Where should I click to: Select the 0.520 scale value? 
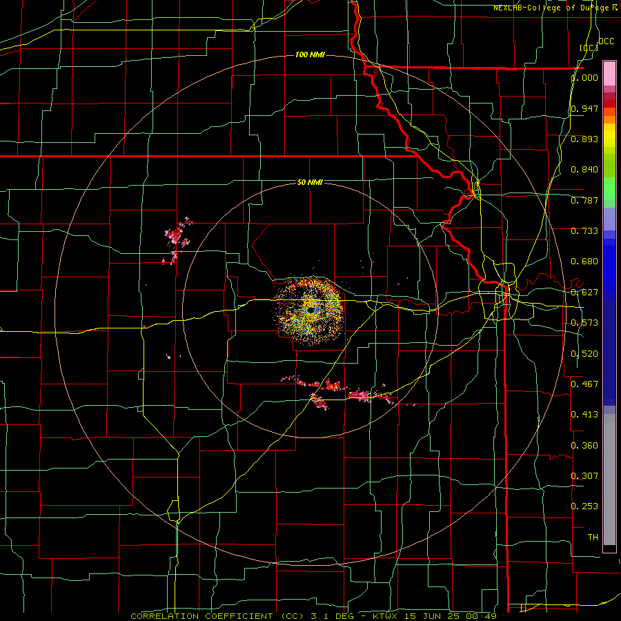click(584, 354)
